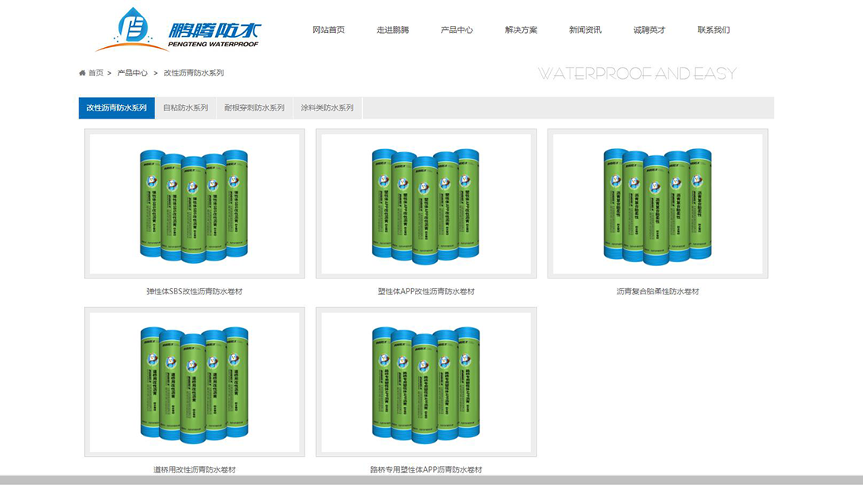863x485 pixels.
Task: Select 新闻资讯 in the navigation bar
Action: (585, 30)
